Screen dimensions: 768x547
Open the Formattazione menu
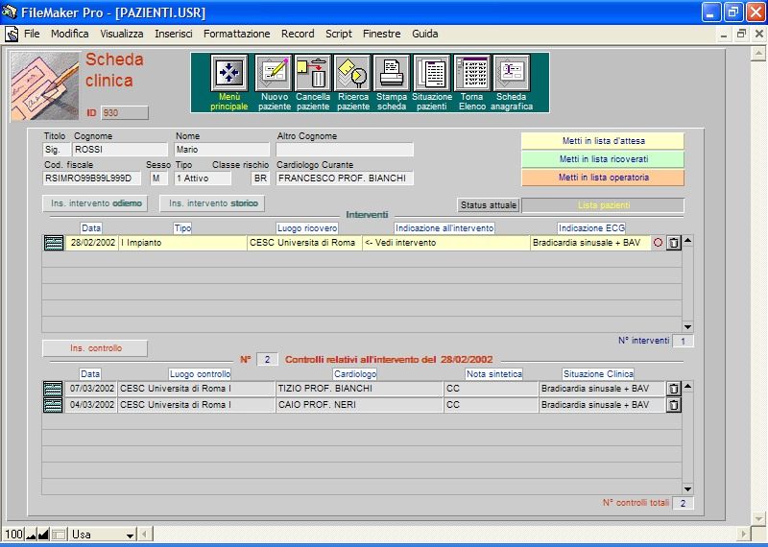(236, 34)
